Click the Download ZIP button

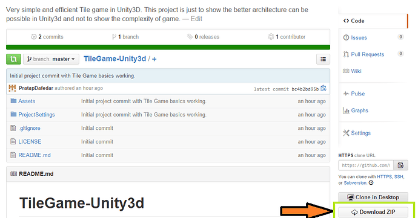373,212
